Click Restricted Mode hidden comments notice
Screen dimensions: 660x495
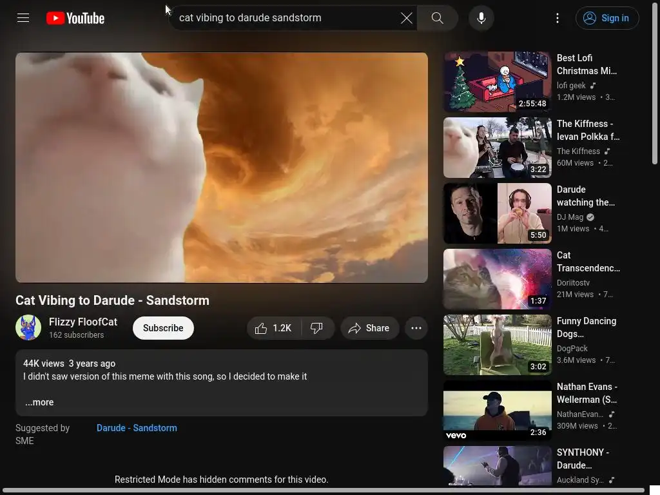point(222,480)
